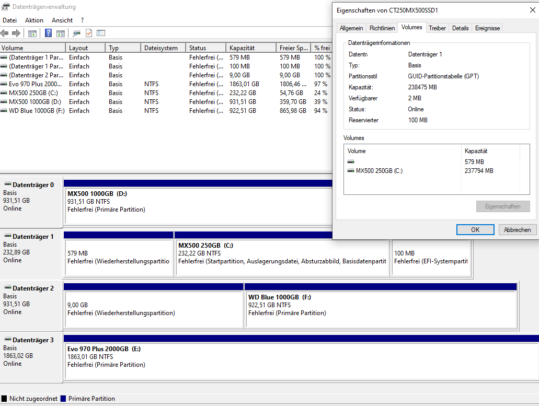Click the Datenträgerverwaltung title bar app icon

tap(6, 6)
